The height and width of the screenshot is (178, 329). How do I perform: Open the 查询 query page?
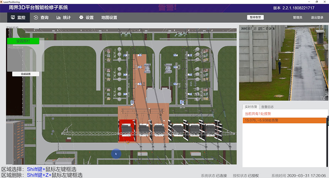41,18
